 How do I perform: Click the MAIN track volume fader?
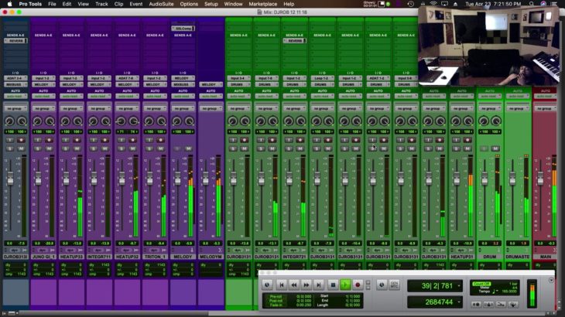(540, 178)
